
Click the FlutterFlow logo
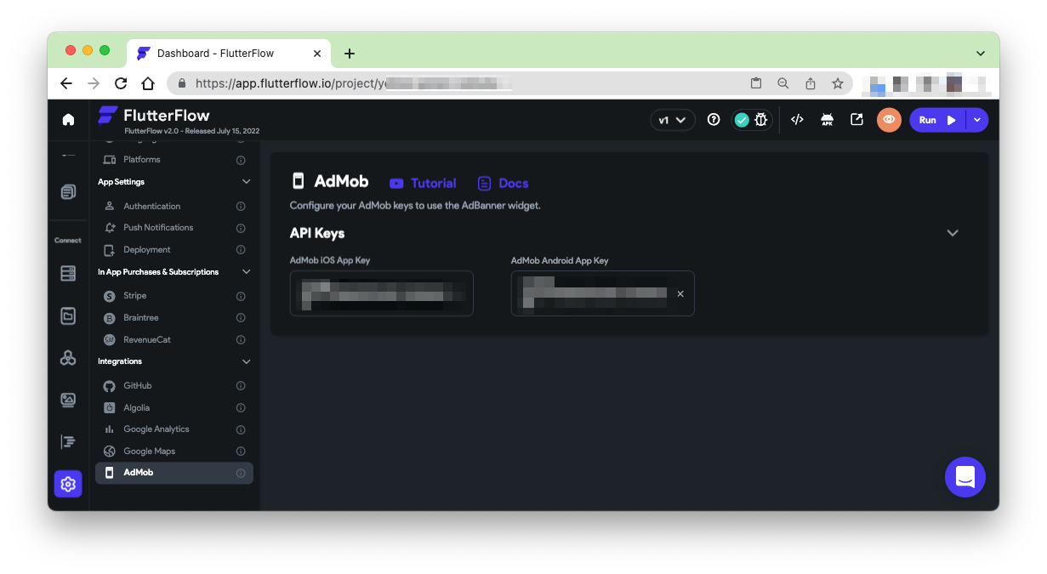[154, 116]
